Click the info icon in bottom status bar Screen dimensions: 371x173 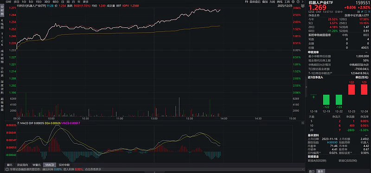click(6, 169)
